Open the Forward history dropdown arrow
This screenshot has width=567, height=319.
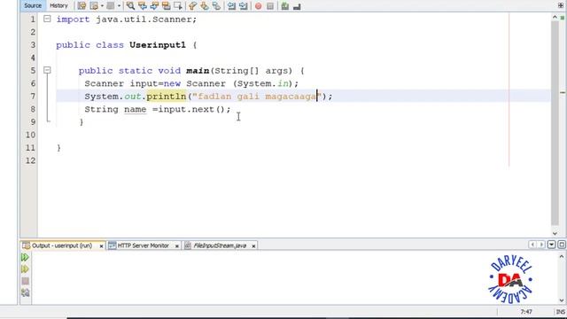click(x=119, y=6)
